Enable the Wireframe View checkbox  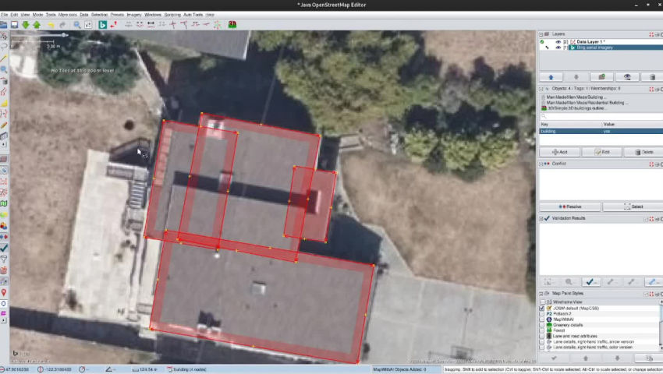coord(543,302)
